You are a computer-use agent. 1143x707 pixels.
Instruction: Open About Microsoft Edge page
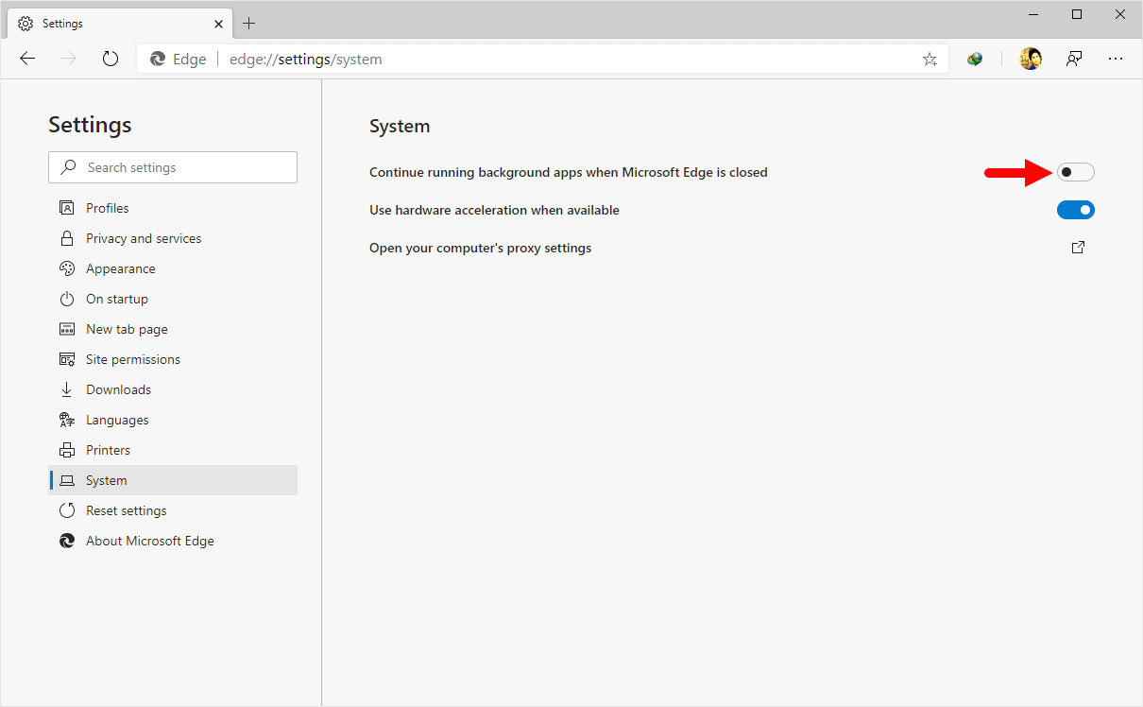[x=173, y=541]
